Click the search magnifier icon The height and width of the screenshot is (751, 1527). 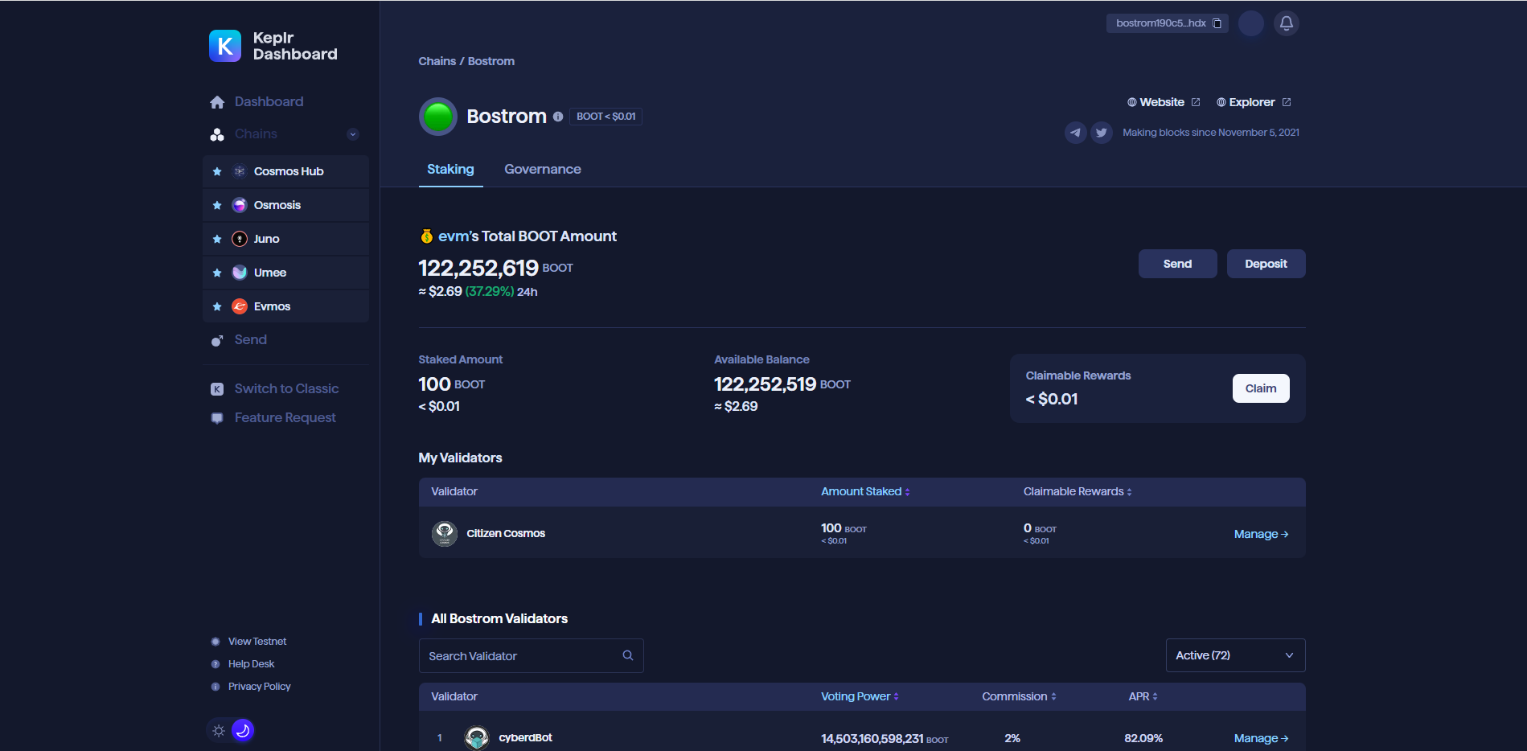pyautogui.click(x=628, y=655)
